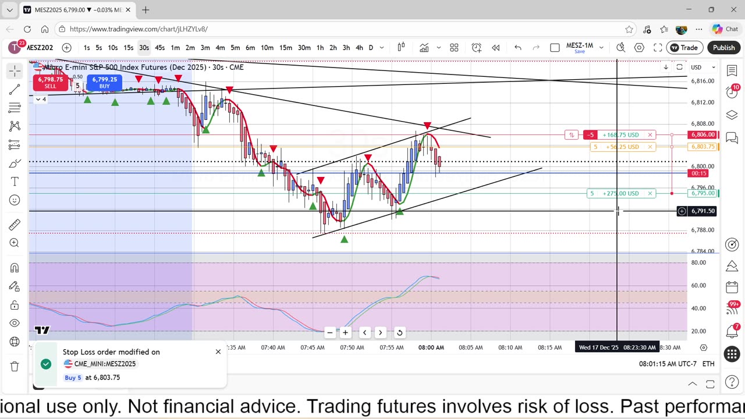
Task: Expand the favorite indicators dropdown arrow
Action: pos(438,48)
